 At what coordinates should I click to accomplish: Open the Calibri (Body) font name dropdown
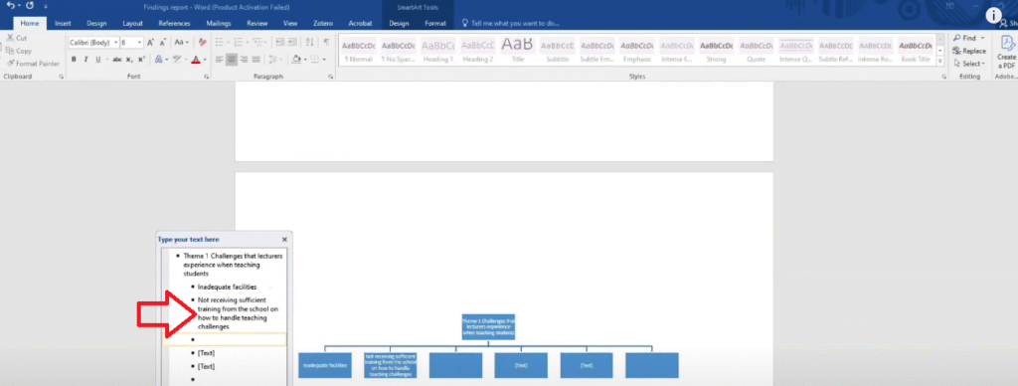coord(93,42)
